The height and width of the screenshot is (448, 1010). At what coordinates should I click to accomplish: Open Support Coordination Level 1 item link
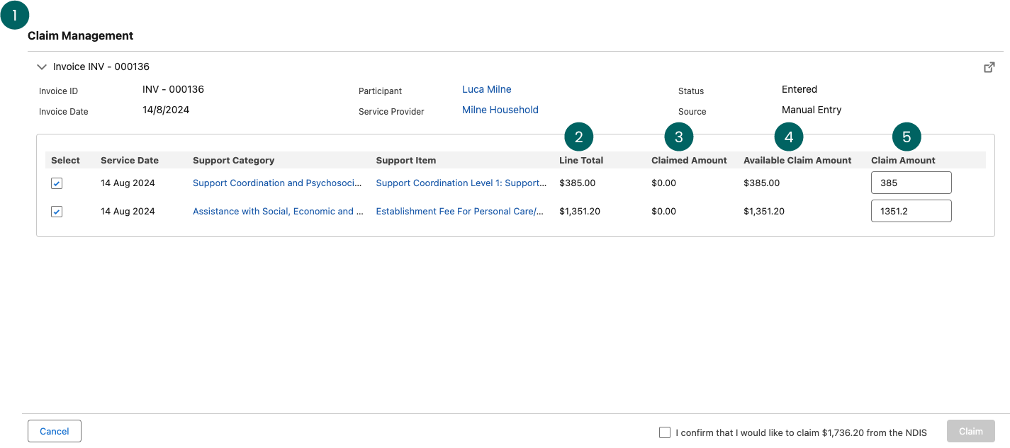(461, 183)
